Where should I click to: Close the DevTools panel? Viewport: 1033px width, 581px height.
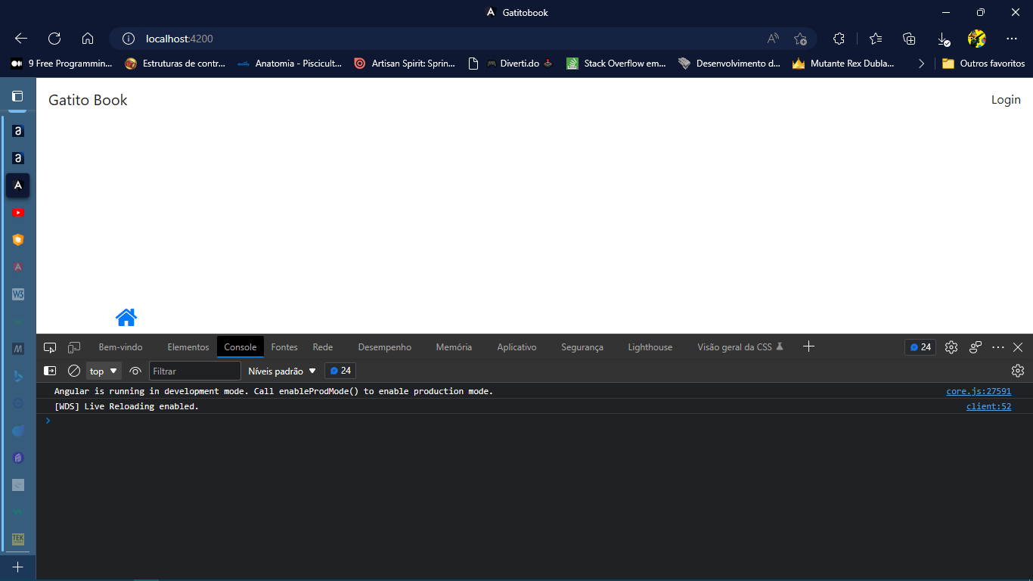[x=1018, y=347]
